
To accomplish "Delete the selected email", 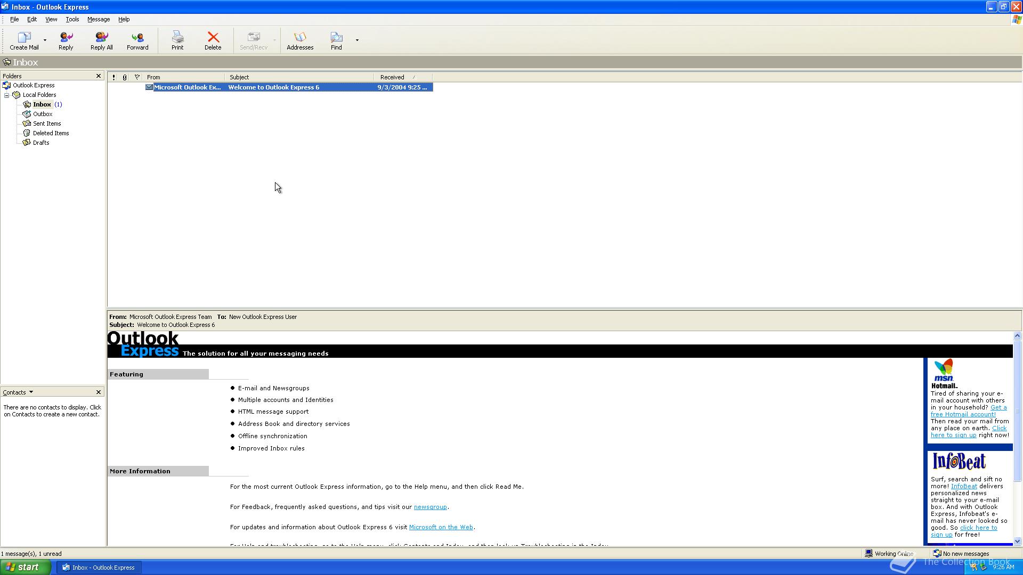I will [x=213, y=40].
